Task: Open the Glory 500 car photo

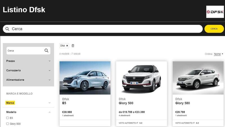Action: (x=141, y=78)
